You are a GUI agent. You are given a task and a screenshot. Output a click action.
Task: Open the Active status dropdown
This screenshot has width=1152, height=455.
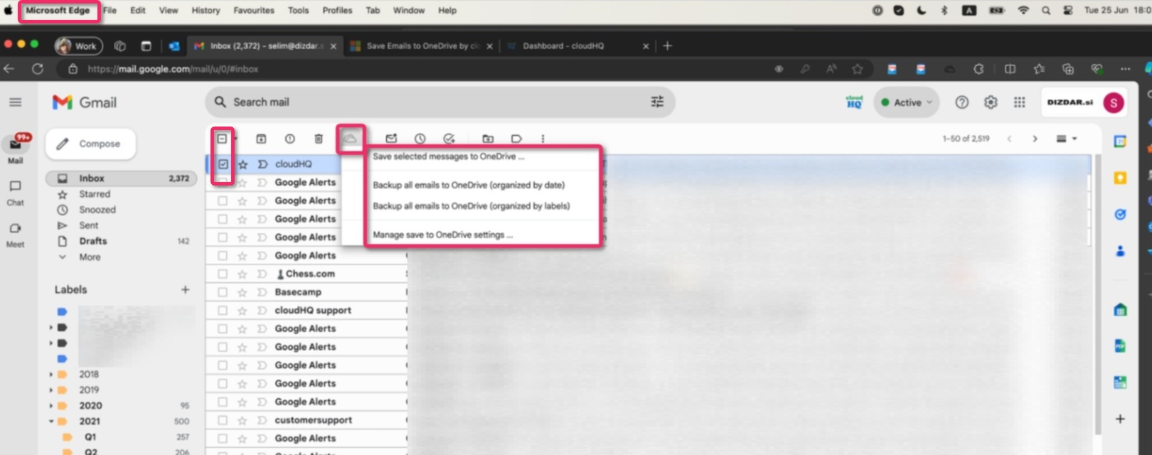(x=907, y=102)
